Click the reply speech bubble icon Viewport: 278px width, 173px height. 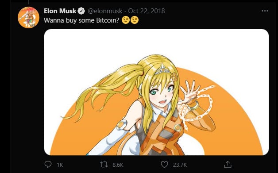(x=48, y=165)
